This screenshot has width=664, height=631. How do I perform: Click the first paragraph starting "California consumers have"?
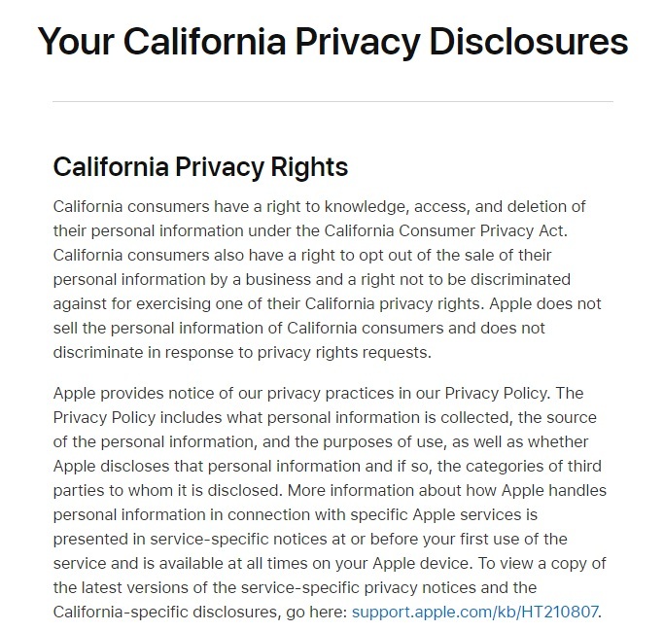327,279
